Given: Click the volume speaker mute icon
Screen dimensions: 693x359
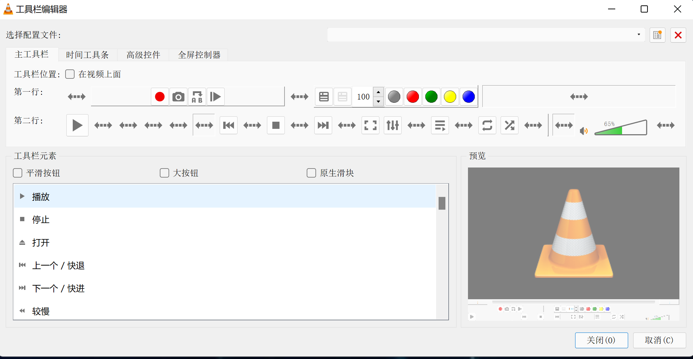Looking at the screenshot, I should [584, 131].
